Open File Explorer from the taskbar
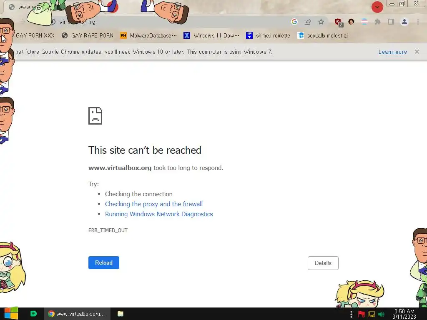 click(121, 314)
